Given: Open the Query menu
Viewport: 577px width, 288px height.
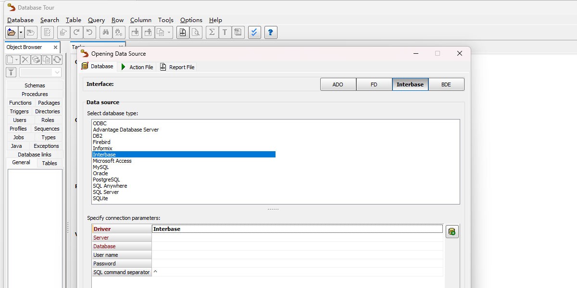Looking at the screenshot, I should 96,20.
